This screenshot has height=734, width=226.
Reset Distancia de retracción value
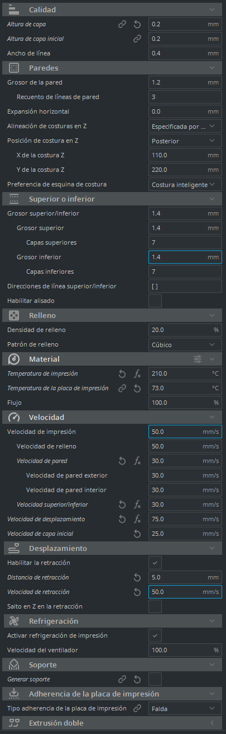[137, 577]
